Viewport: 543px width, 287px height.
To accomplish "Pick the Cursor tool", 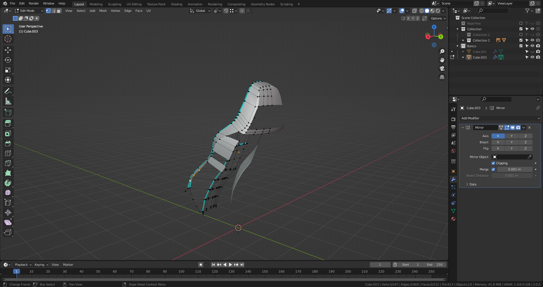I will tap(8, 39).
